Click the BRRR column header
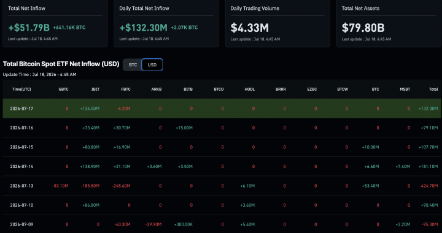442x233 pixels. click(x=281, y=89)
